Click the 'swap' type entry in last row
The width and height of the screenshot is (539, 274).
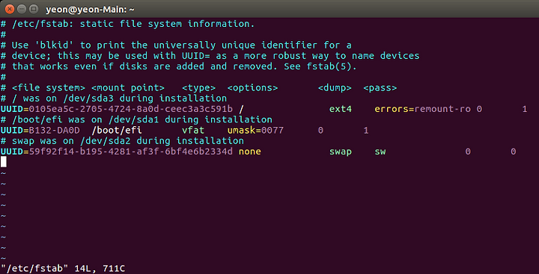(x=341, y=152)
